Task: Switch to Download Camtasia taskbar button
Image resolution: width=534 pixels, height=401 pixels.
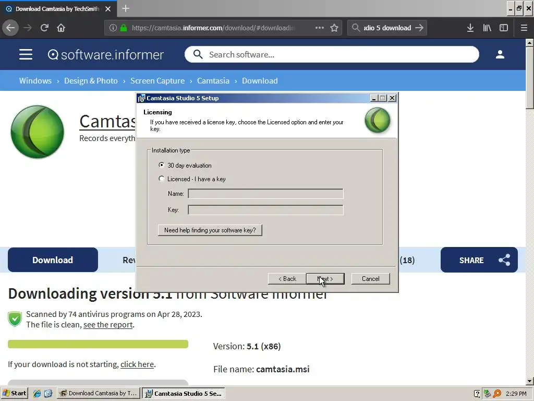Action: tap(98, 394)
